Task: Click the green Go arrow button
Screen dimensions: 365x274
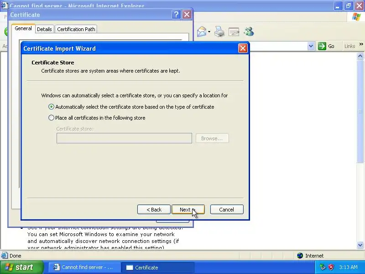Action: (x=322, y=46)
